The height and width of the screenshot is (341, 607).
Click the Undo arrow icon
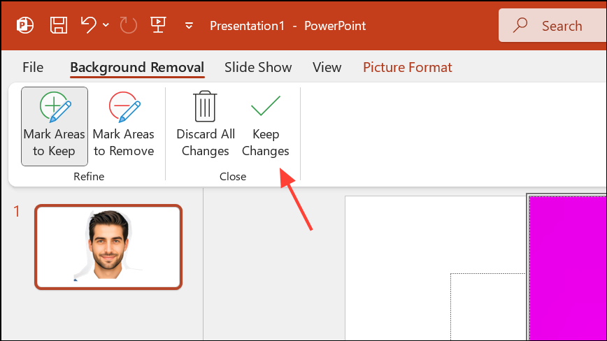tap(88, 26)
